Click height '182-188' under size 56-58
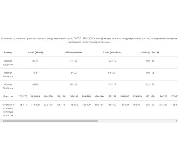178x160 pixels. [150, 97]
